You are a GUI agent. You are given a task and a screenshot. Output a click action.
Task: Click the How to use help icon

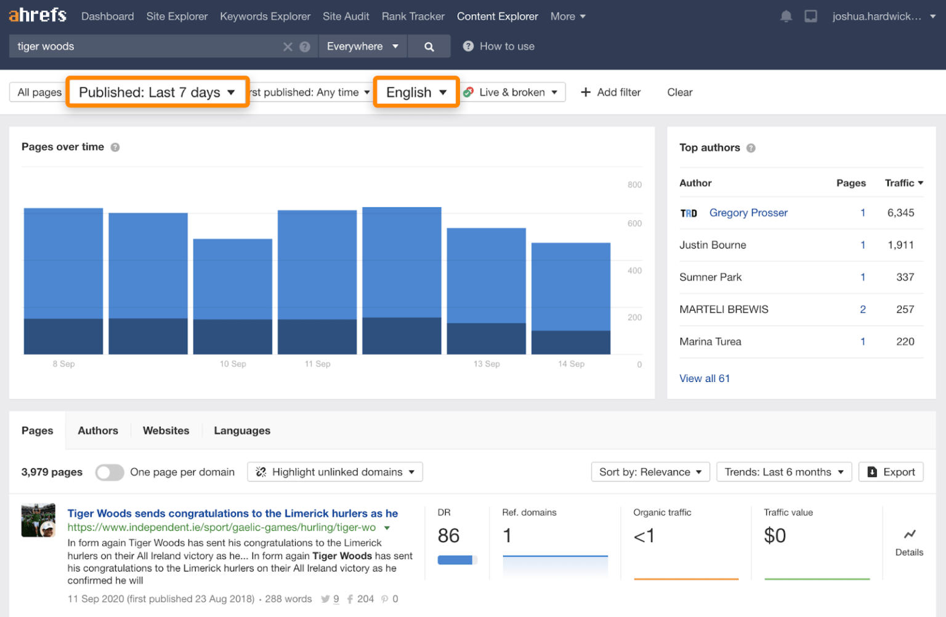pyautogui.click(x=468, y=46)
